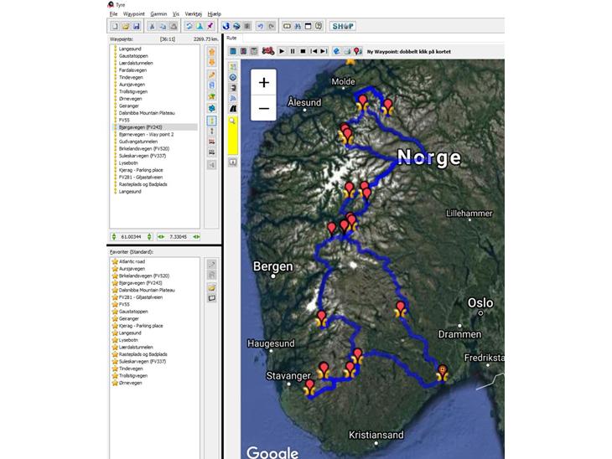
Task: Pause the route playback
Action: click(x=292, y=51)
